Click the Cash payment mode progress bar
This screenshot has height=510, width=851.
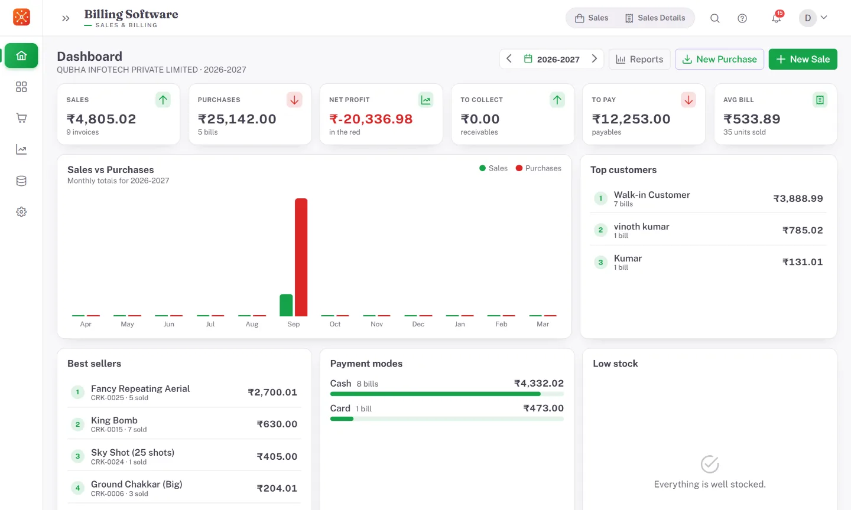[447, 394]
